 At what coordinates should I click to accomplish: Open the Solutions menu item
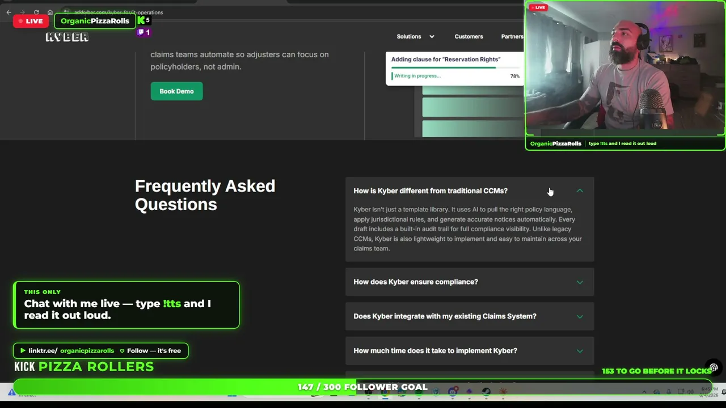click(x=409, y=37)
